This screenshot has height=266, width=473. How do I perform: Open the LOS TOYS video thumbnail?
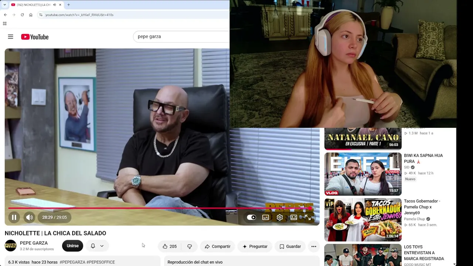(x=363, y=255)
